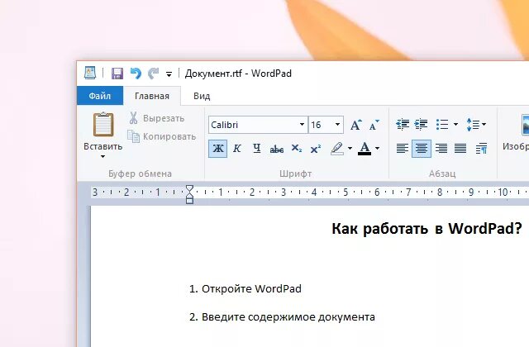This screenshot has width=529, height=347.
Task: Increase font size with the grow font icon
Action: [356, 125]
